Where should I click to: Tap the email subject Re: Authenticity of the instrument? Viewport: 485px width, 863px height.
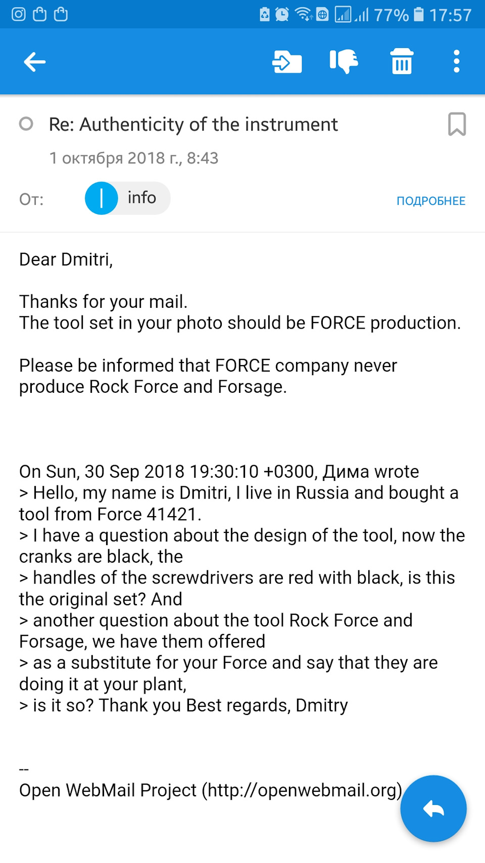point(193,124)
